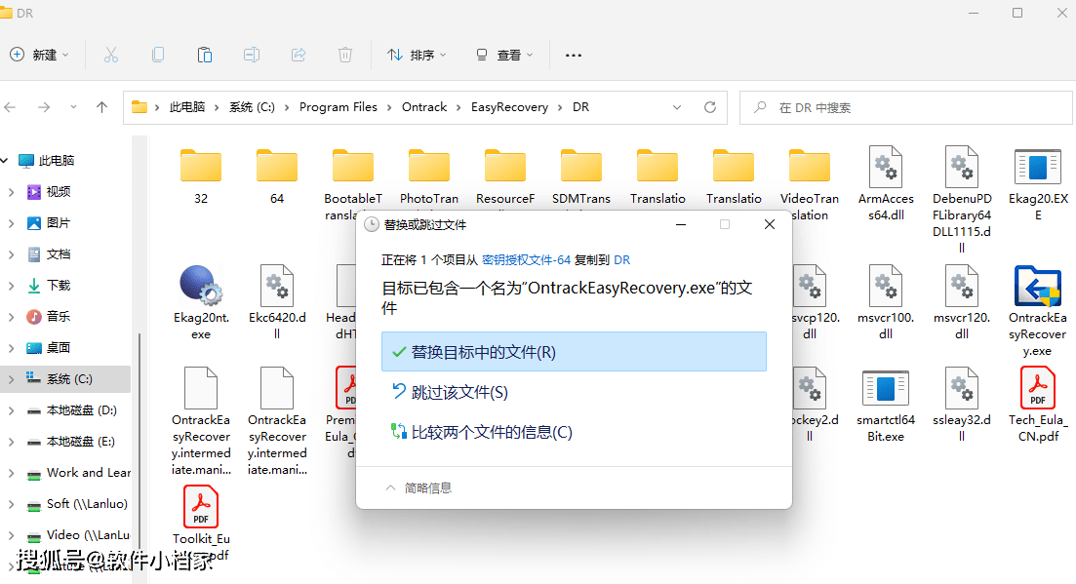Select the folder named 64

[x=277, y=176]
